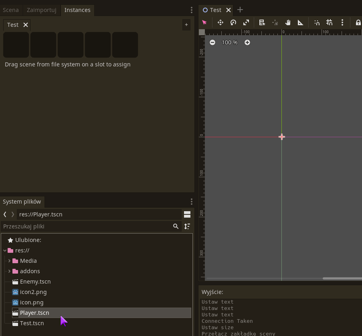Open snapping options three-dot menu
The image size is (362, 336).
(x=342, y=22)
